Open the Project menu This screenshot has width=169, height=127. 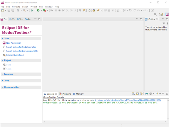(34, 7)
